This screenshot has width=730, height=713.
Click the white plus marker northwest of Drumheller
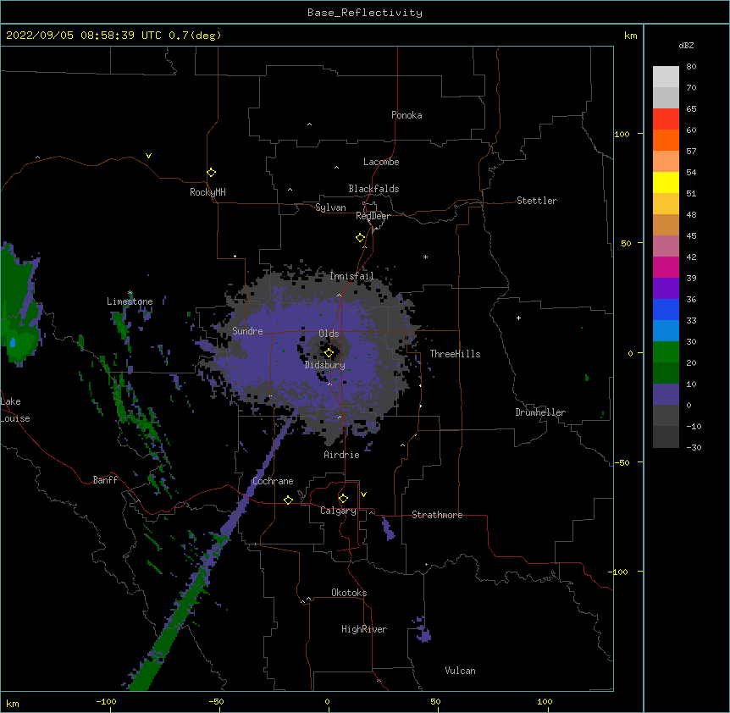[x=518, y=318]
